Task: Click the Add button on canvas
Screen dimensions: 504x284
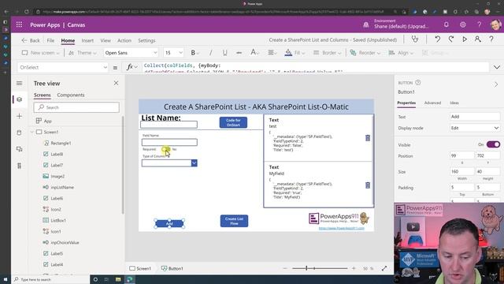Action: pyautogui.click(x=169, y=223)
